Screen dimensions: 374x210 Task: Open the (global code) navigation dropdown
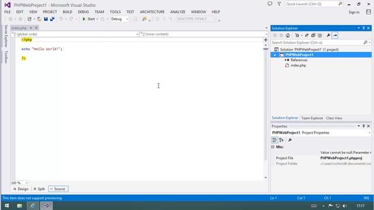click(x=75, y=34)
